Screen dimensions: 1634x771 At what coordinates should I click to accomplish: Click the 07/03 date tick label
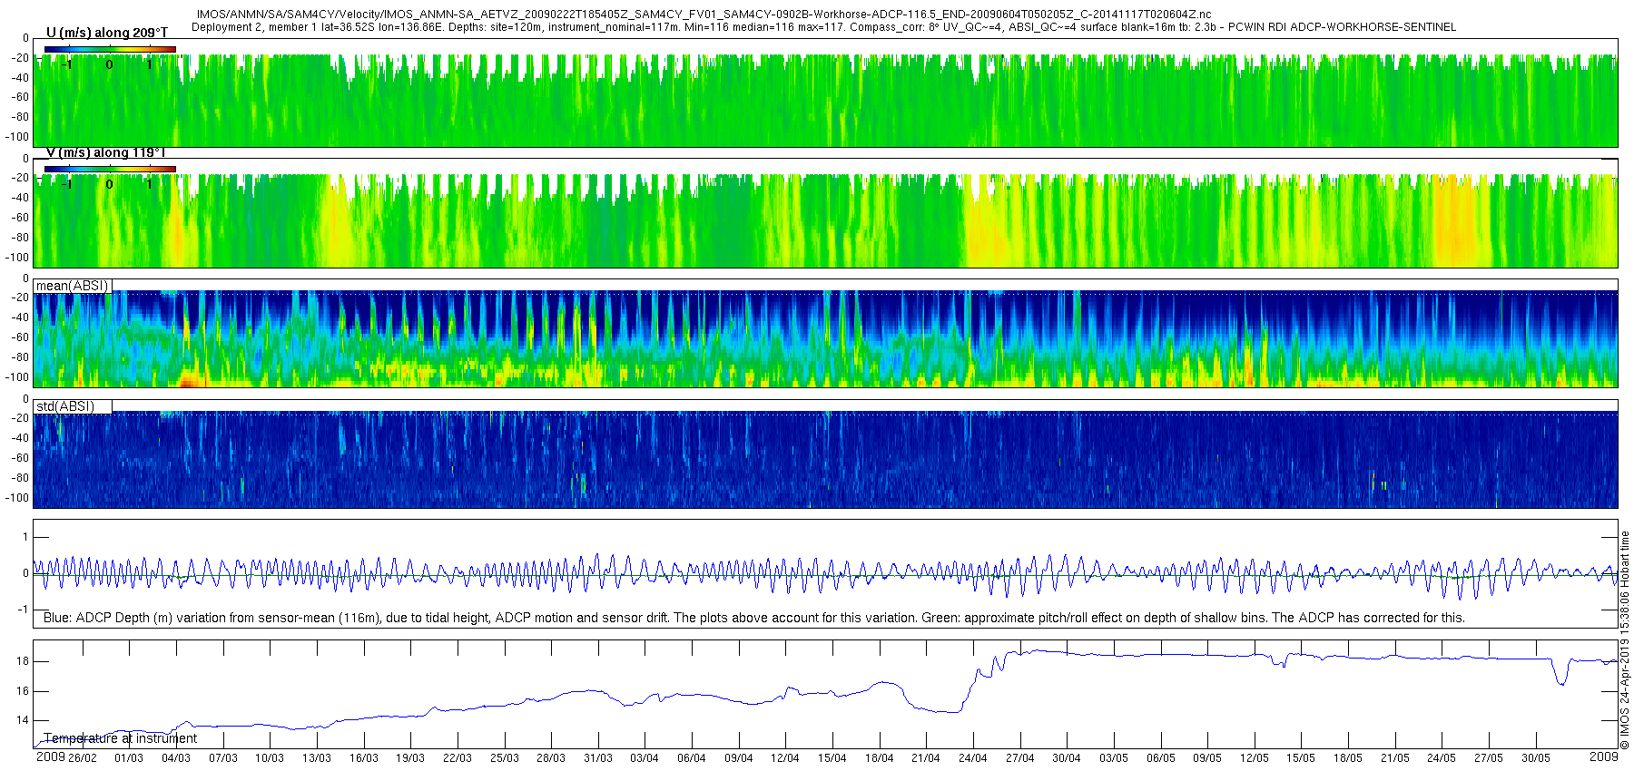[x=222, y=757]
